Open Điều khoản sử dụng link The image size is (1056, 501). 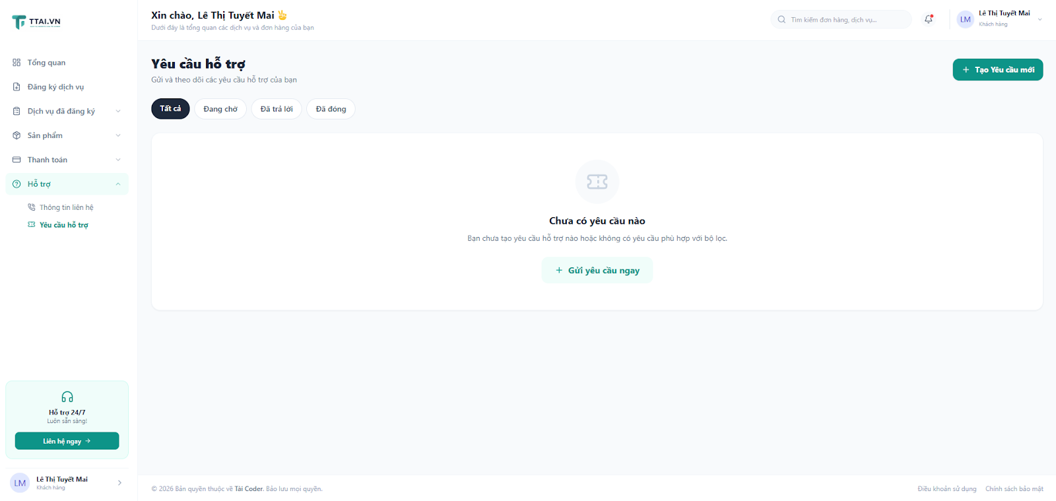click(947, 489)
